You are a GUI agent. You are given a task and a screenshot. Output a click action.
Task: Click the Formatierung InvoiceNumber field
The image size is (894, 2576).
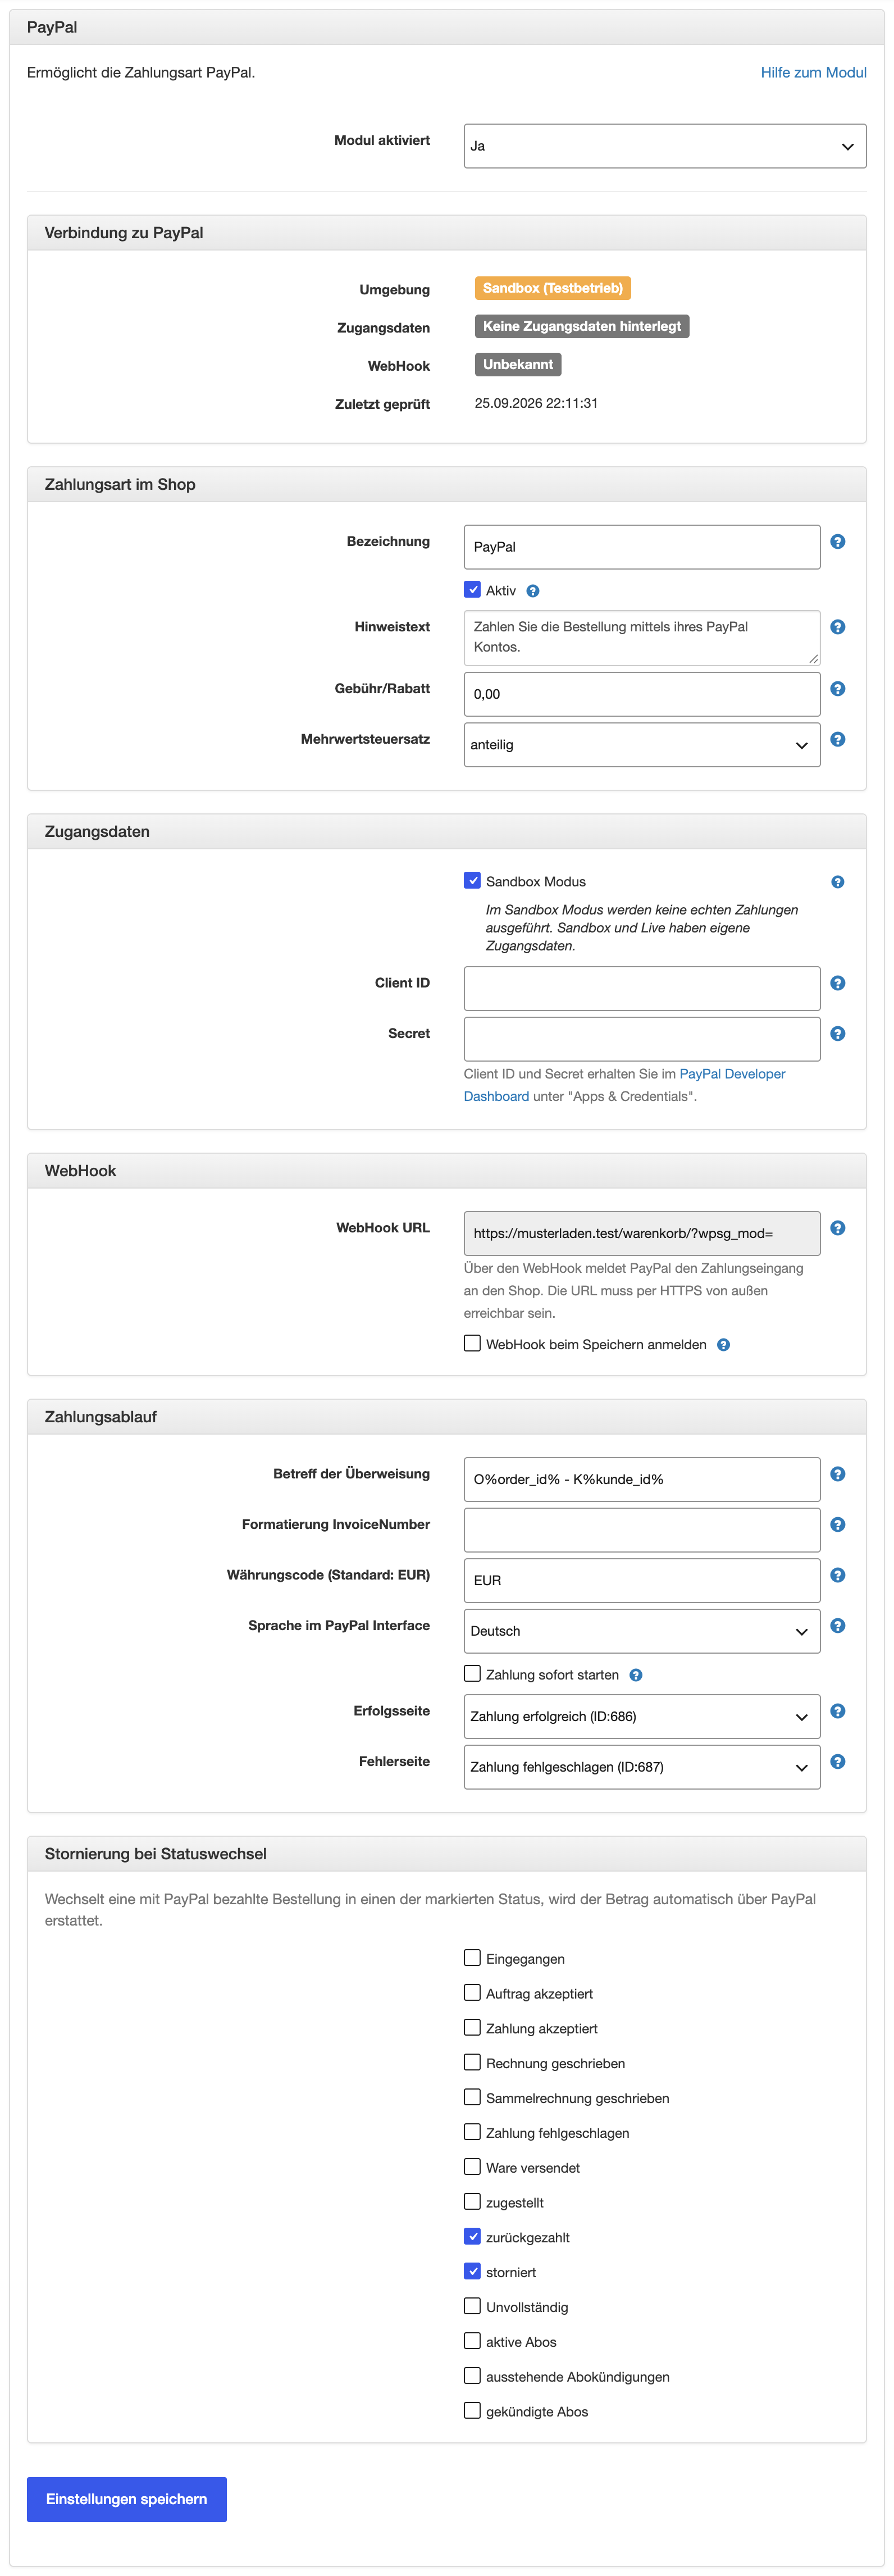pos(642,1530)
